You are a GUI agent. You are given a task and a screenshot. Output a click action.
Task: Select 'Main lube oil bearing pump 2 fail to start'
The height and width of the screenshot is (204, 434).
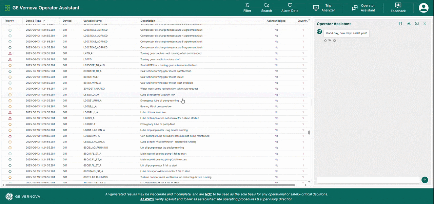point(163,160)
